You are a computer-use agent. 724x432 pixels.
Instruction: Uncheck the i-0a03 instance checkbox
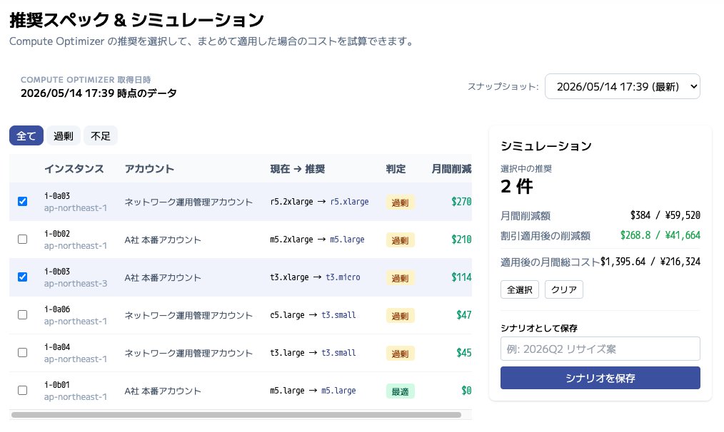(x=22, y=202)
